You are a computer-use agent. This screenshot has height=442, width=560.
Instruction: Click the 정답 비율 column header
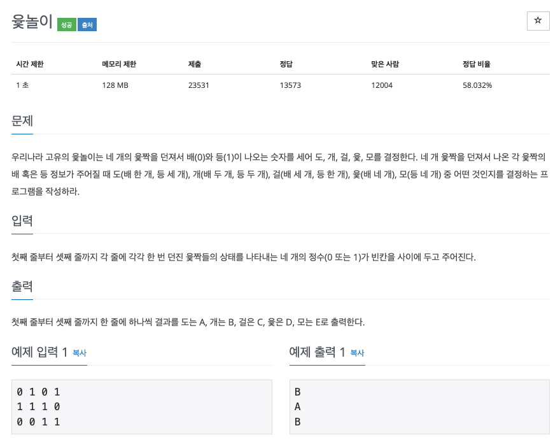click(x=477, y=64)
